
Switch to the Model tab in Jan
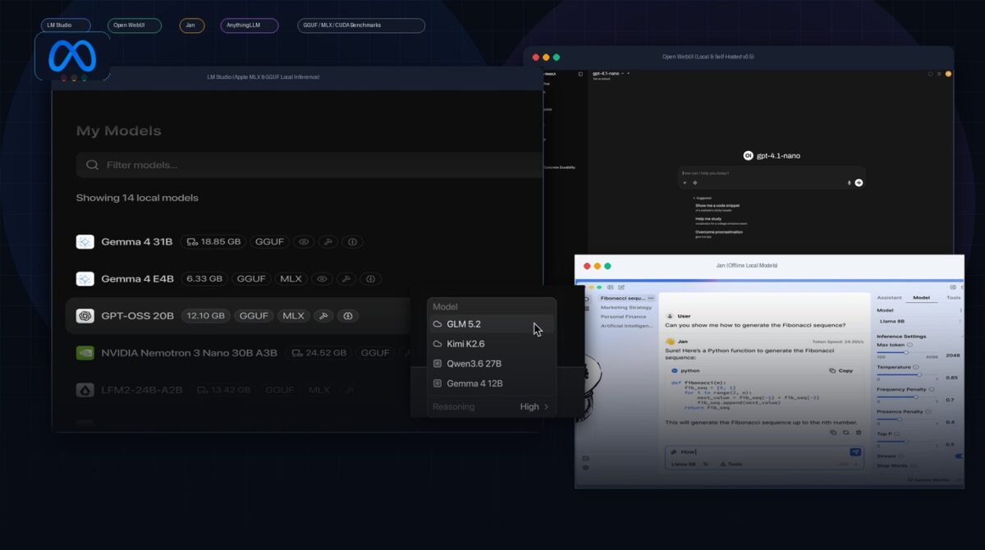[x=921, y=298]
